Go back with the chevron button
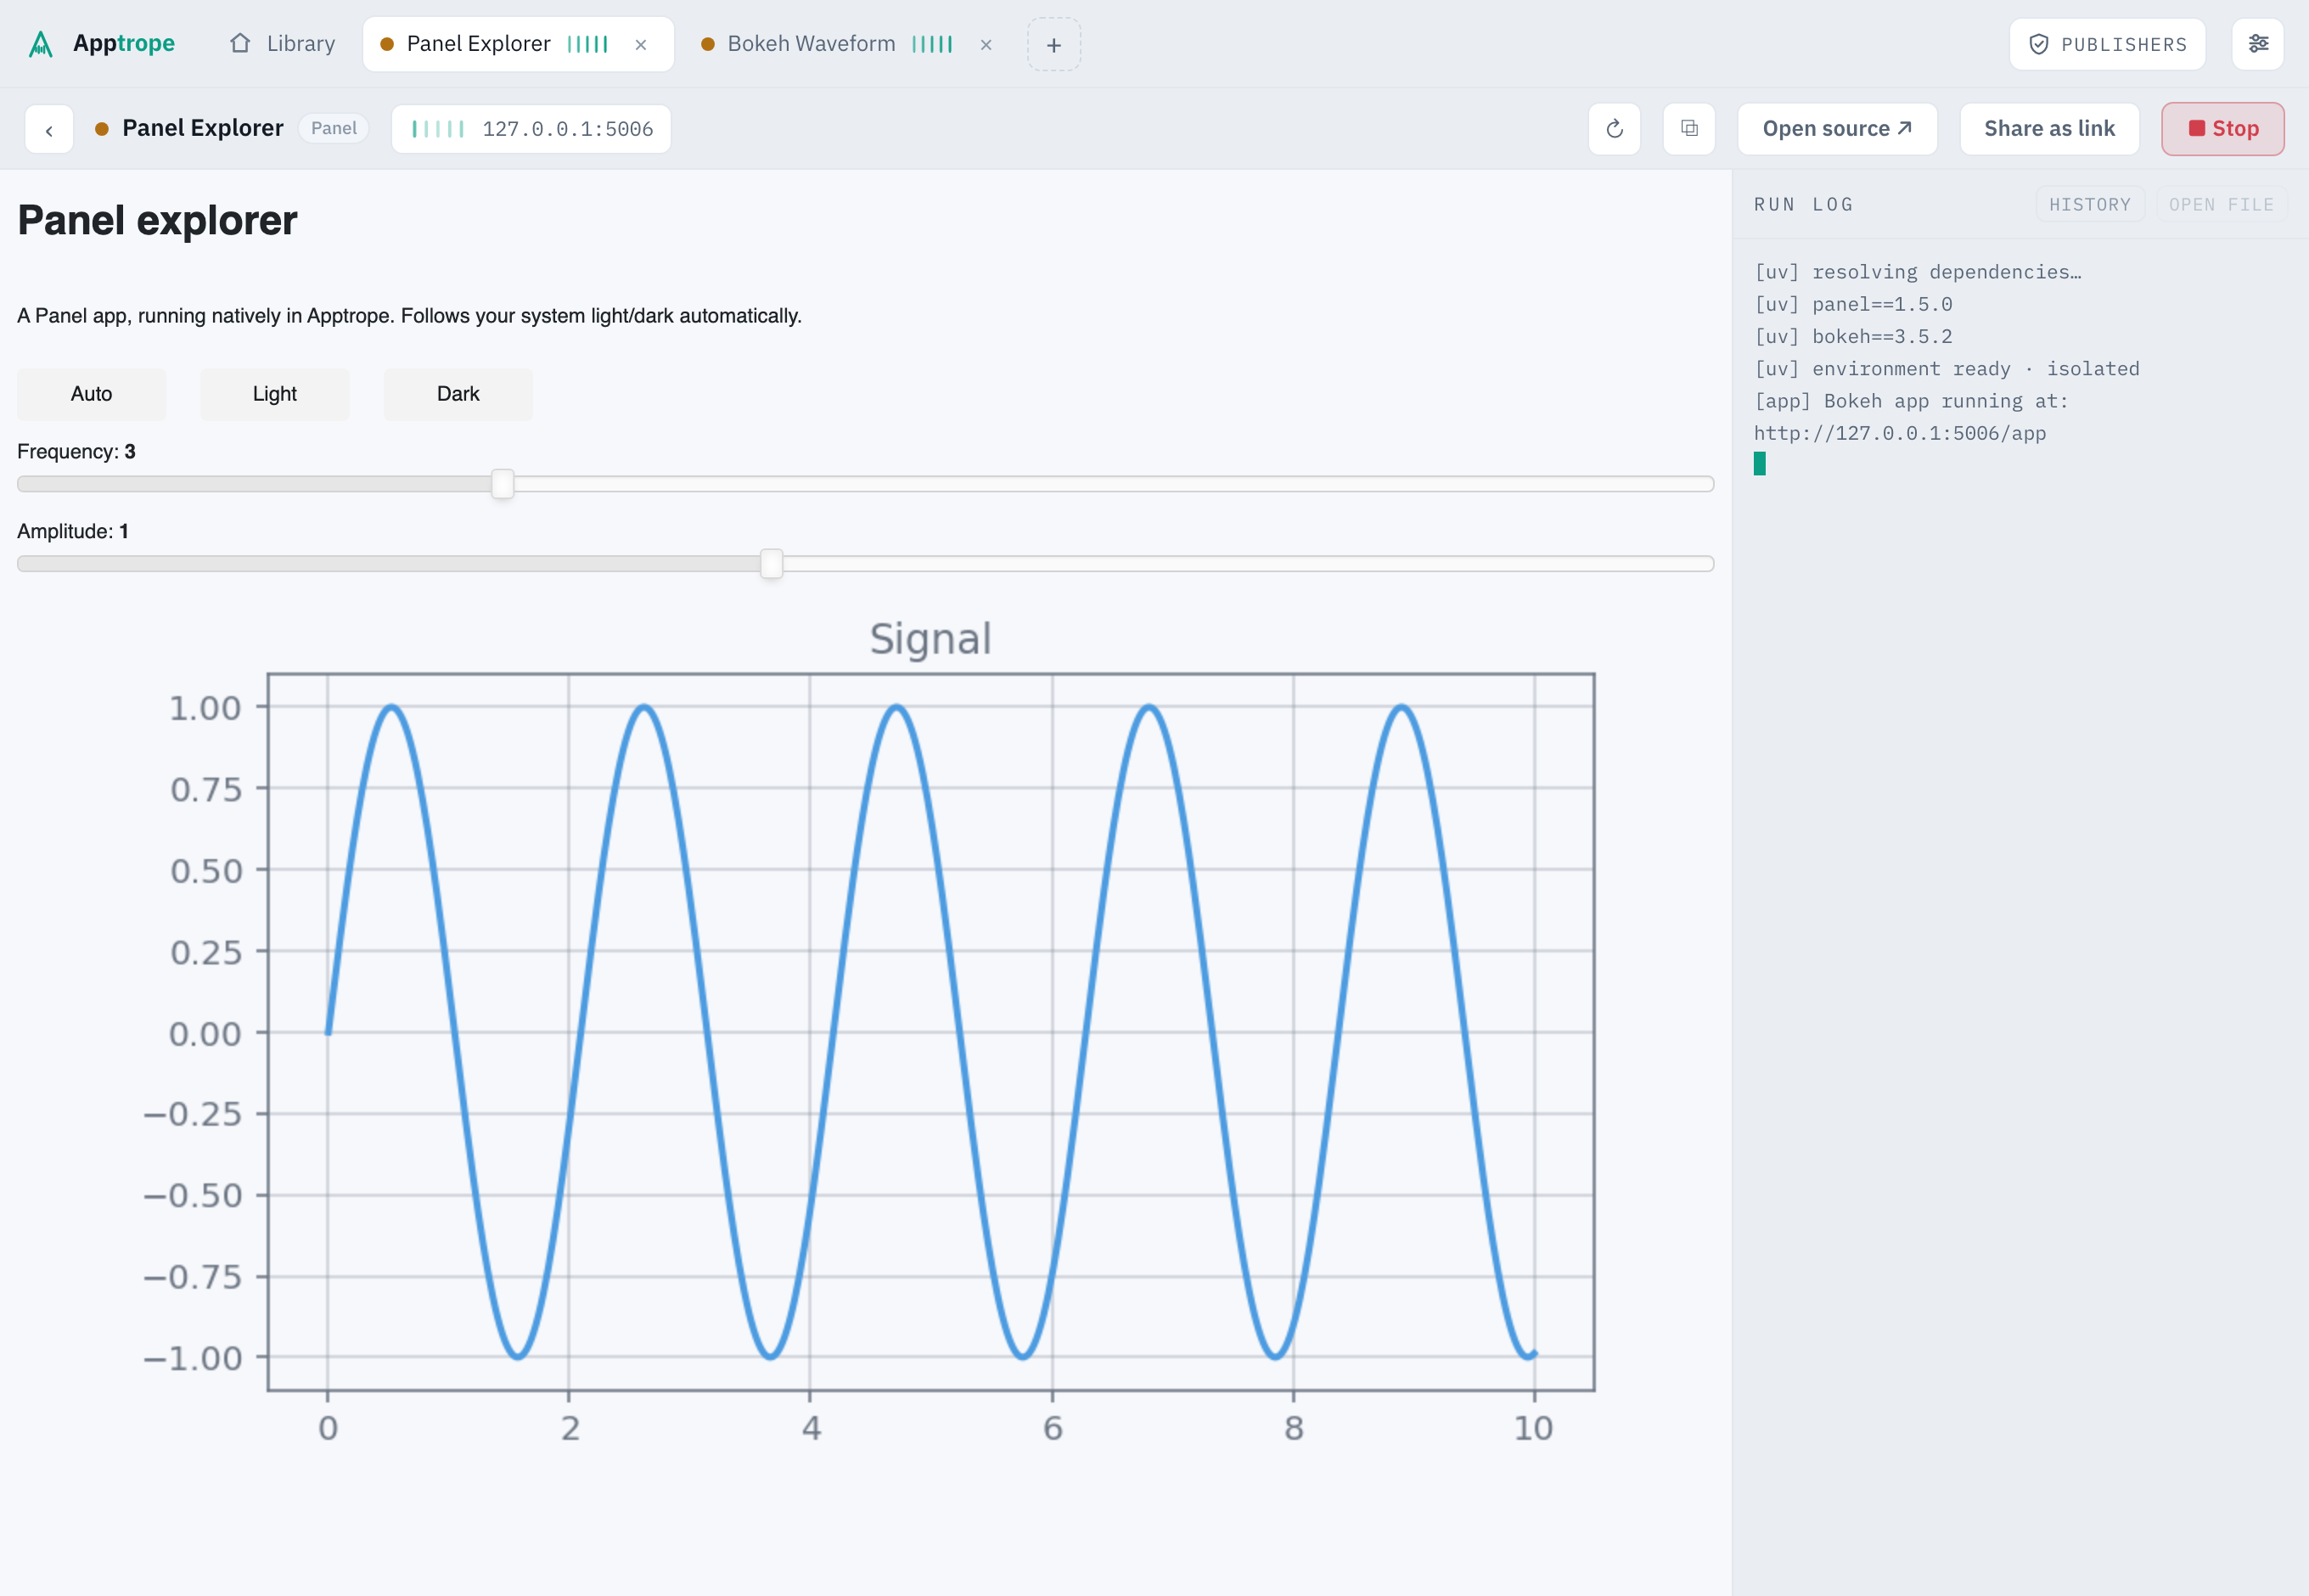The image size is (2309, 1596). point(49,129)
